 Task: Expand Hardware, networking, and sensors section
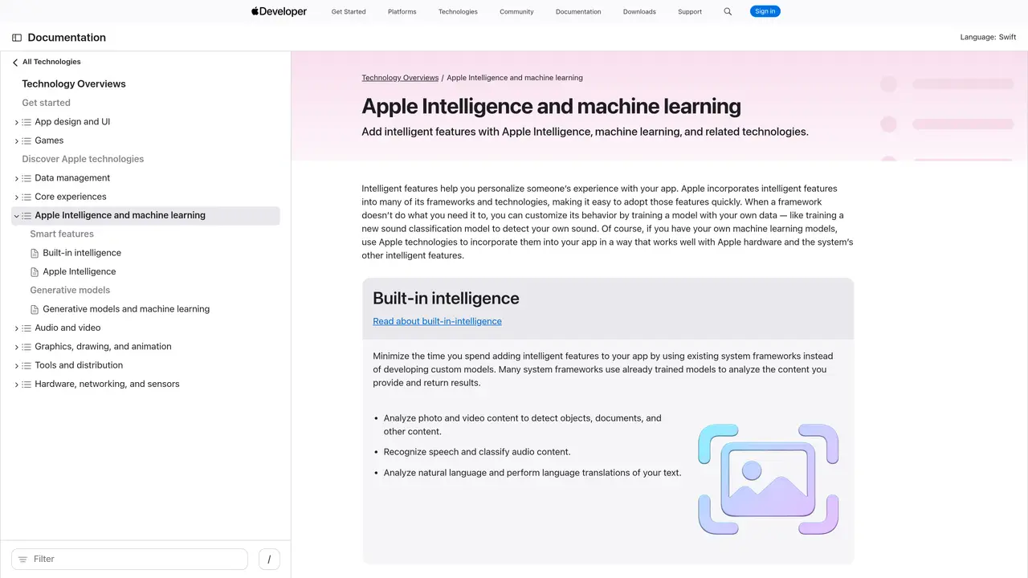click(x=16, y=385)
